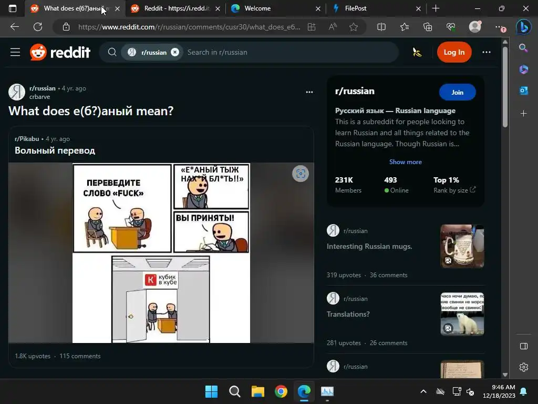Activate Read aloud icon in address bar
Image resolution: width=538 pixels, height=404 pixels.
coord(333,27)
